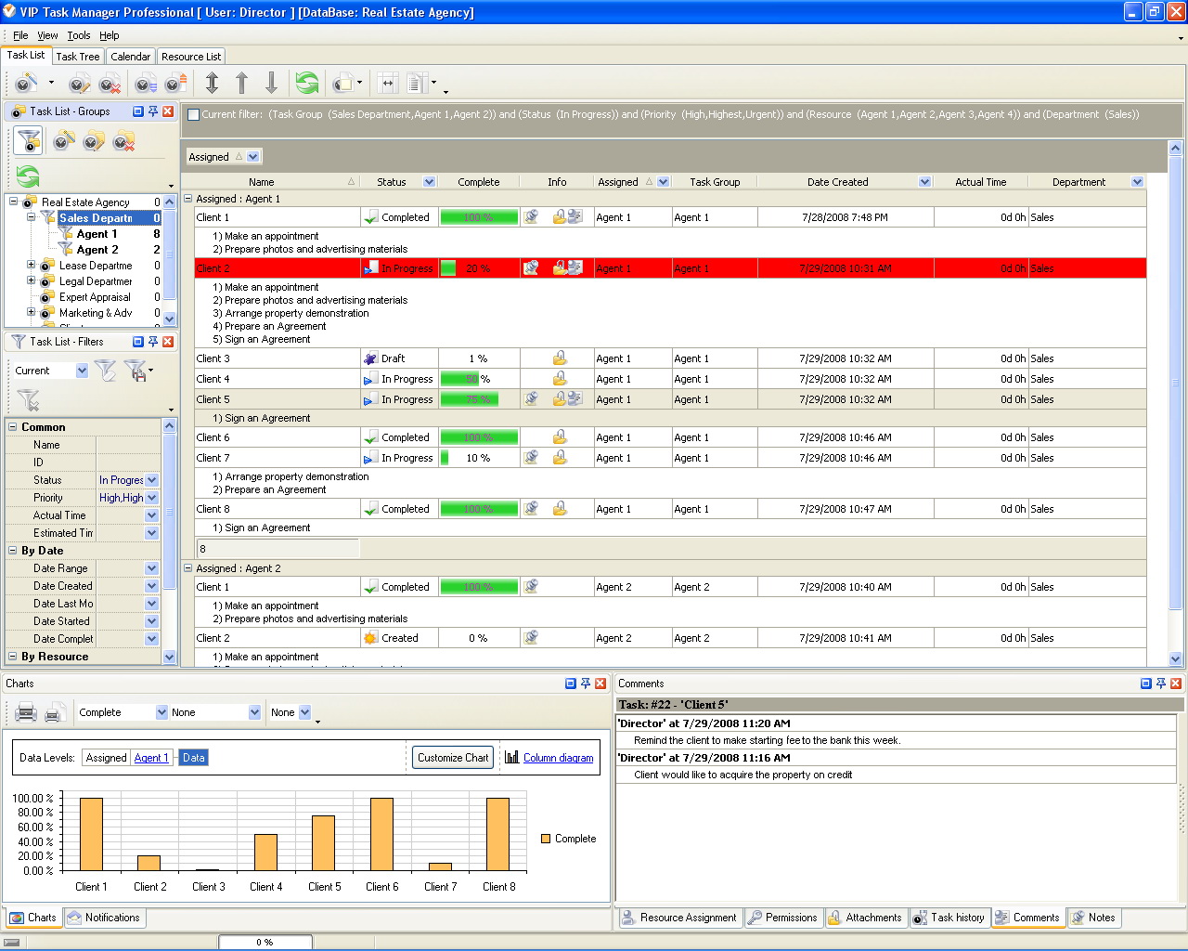Expand the Lease Department tree node
1188x951 pixels.
[x=31, y=265]
